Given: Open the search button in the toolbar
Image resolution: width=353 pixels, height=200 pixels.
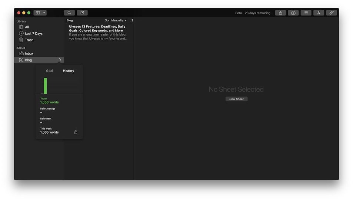Looking at the screenshot, I should pyautogui.click(x=69, y=13).
